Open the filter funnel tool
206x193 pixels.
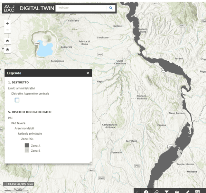166,191
